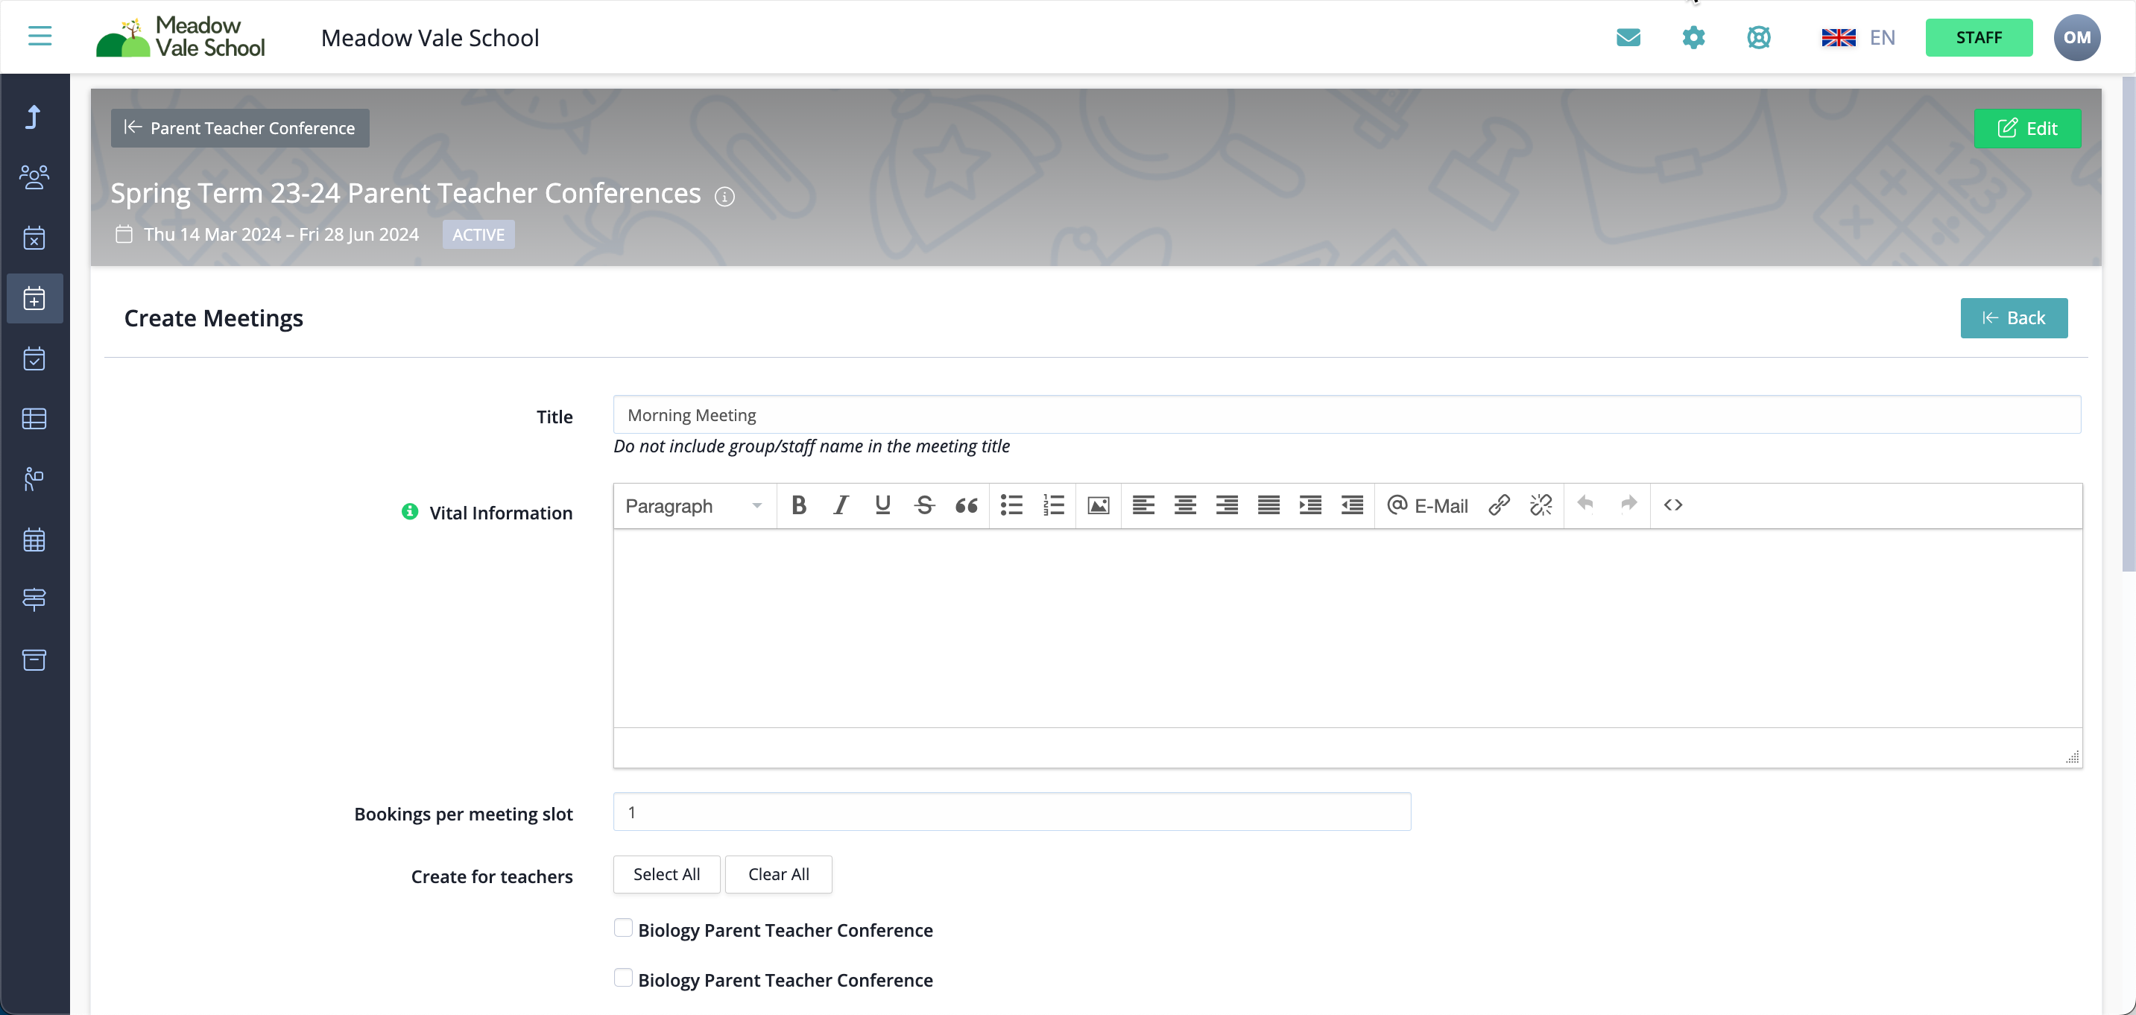Click the Bookings per meeting slot field
This screenshot has height=1015, width=2136.
click(x=1011, y=812)
